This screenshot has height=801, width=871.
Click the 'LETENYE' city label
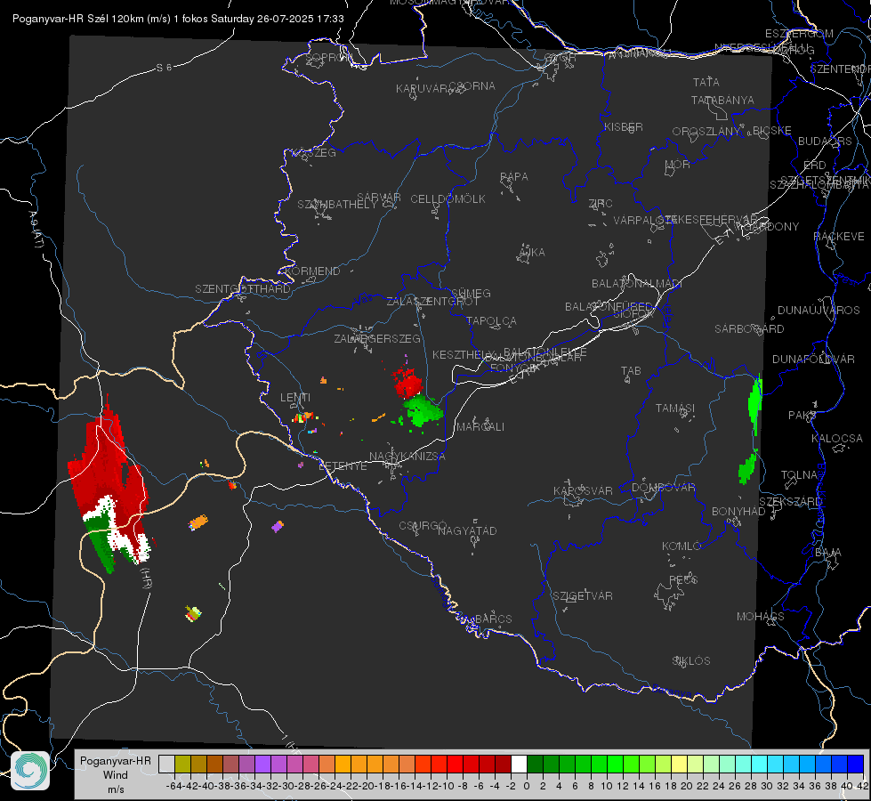(x=343, y=466)
